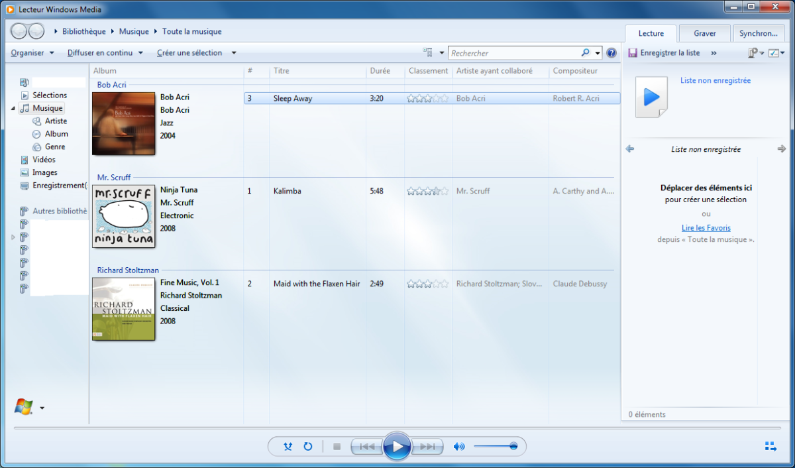Image resolution: width=795 pixels, height=468 pixels.
Task: Switch to the Graver tab
Action: tap(705, 33)
